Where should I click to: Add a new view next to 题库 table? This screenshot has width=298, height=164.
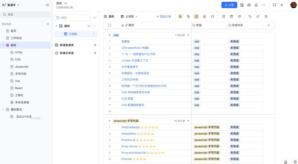[89, 26]
